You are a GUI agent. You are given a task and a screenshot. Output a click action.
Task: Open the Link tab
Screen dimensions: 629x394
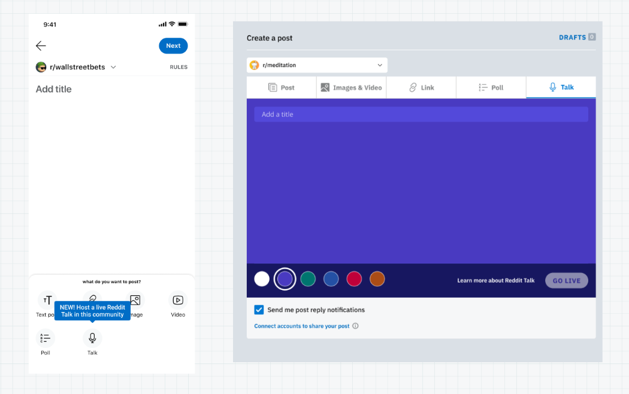coord(421,87)
